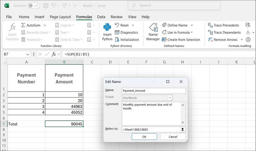Switch to the Home tab
This screenshot has height=151, width=256.
point(24,17)
